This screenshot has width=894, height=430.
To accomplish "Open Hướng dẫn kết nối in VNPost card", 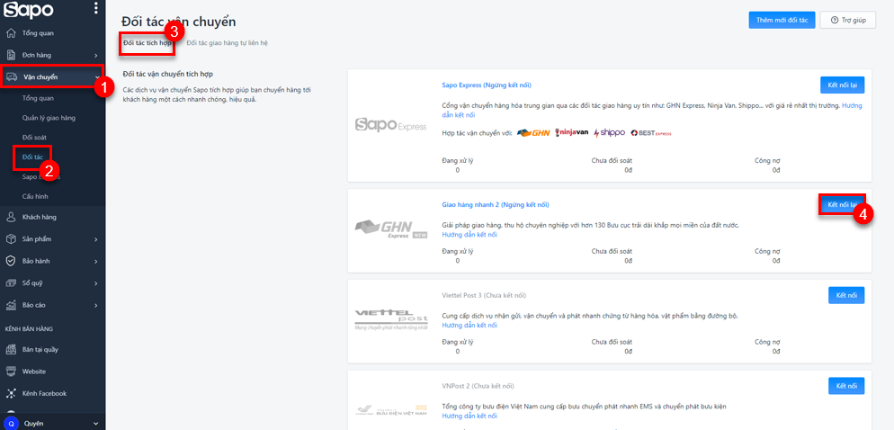I will (x=469, y=416).
